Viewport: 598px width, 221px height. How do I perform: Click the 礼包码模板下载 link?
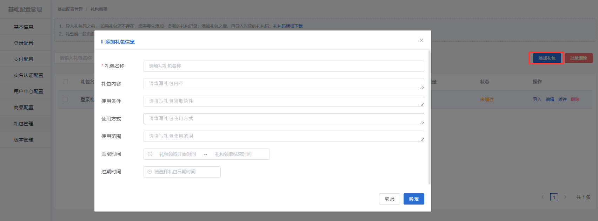coord(288,26)
